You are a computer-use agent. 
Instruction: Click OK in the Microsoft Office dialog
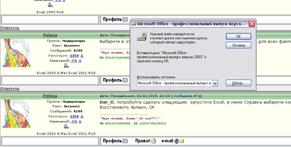point(238,37)
